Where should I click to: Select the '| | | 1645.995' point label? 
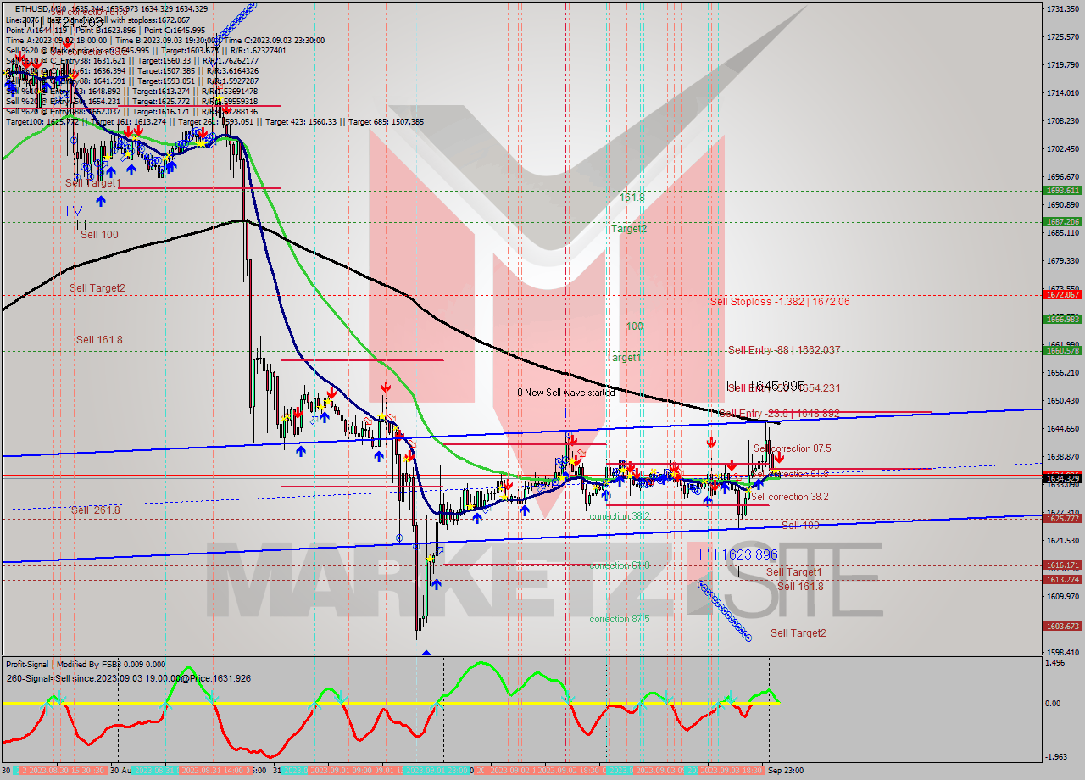(766, 386)
